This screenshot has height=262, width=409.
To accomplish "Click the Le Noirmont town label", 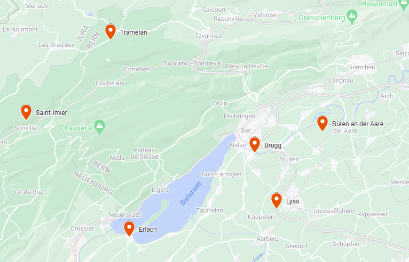I will tap(20, 29).
